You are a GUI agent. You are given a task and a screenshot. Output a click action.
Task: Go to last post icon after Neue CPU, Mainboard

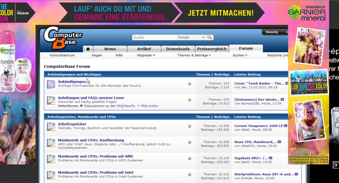279,142
